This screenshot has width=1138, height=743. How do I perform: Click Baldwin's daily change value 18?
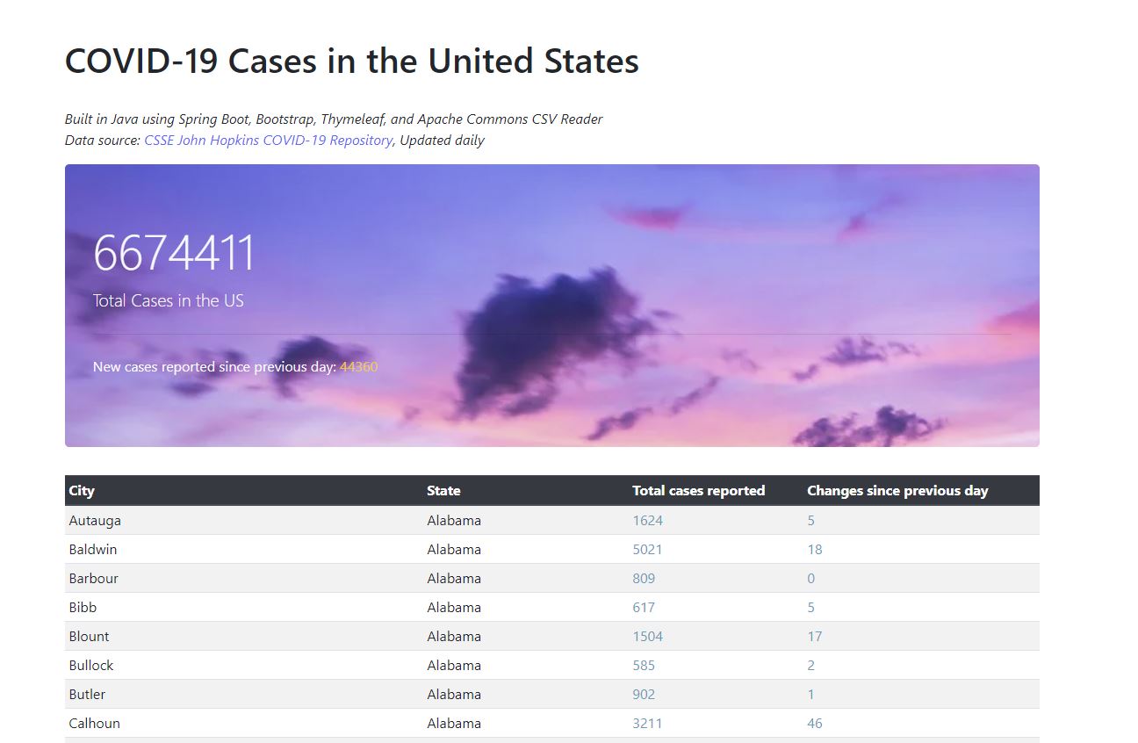[815, 549]
